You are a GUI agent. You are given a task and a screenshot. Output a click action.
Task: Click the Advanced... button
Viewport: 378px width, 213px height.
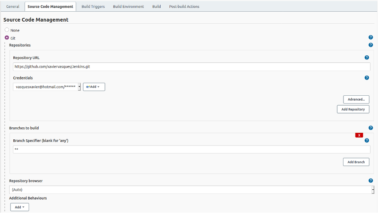(x=356, y=99)
